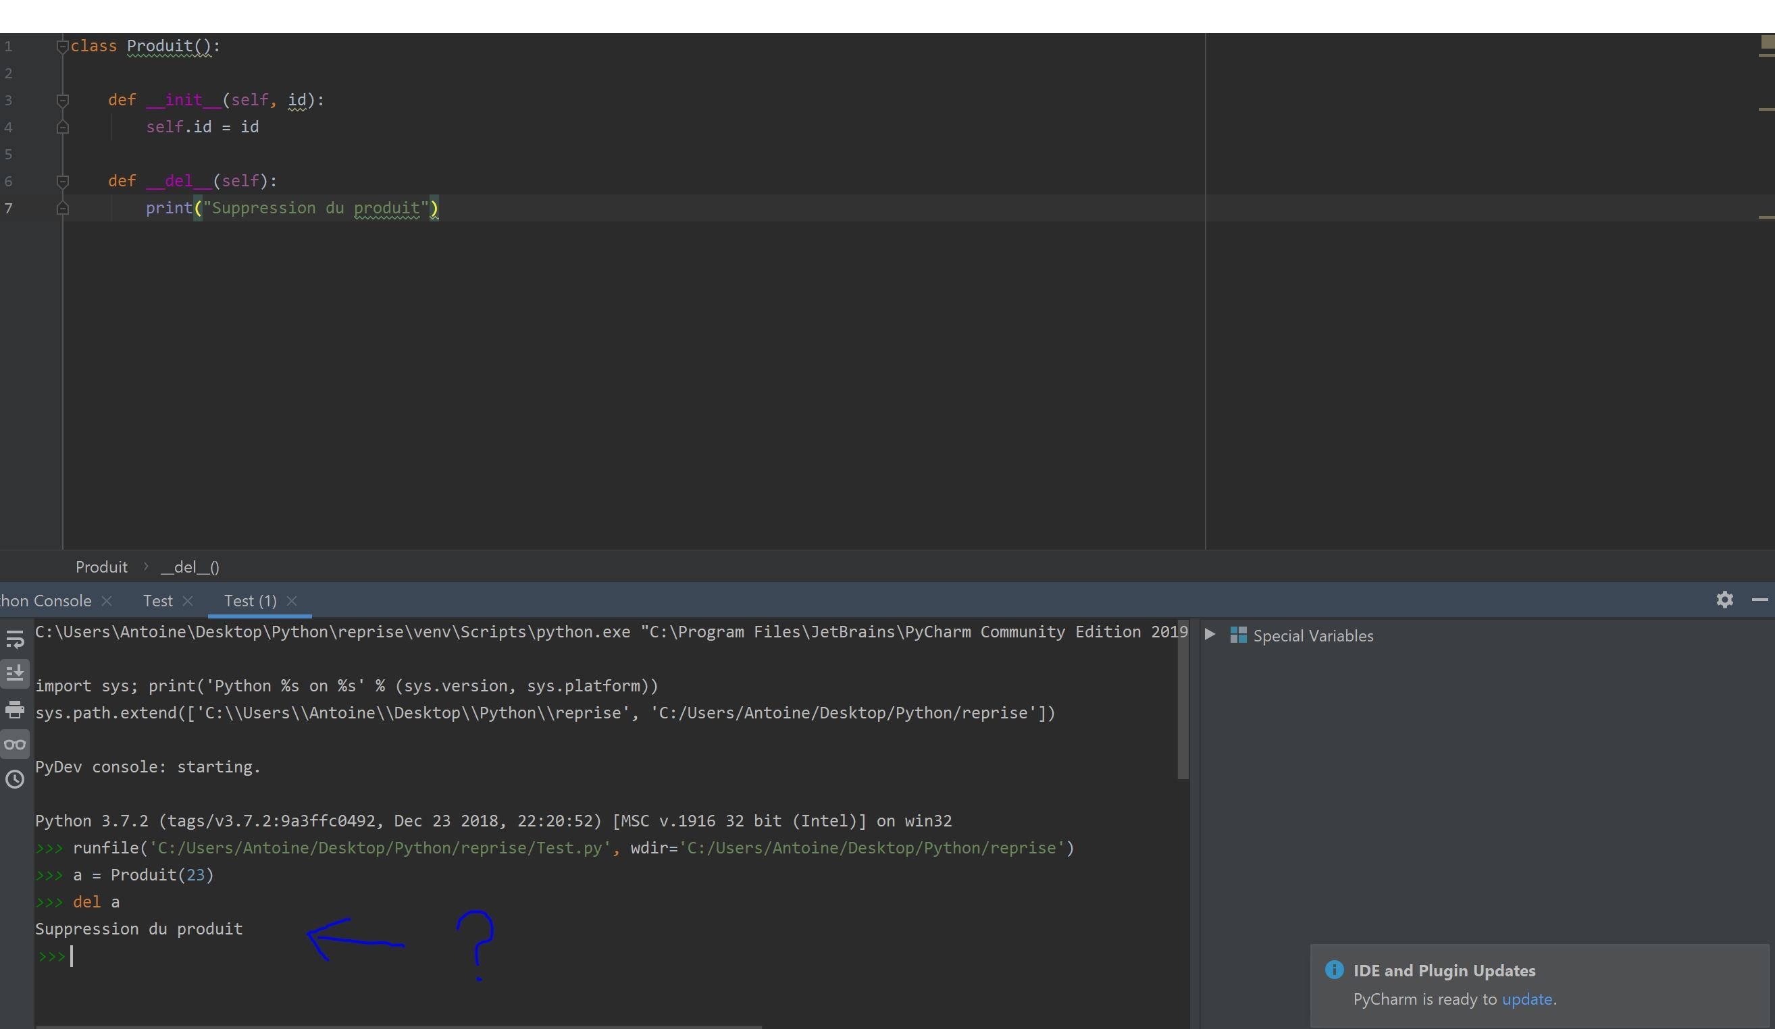This screenshot has height=1029, width=1775.
Task: Click the 'import sys; print' console line
Action: [346, 686]
